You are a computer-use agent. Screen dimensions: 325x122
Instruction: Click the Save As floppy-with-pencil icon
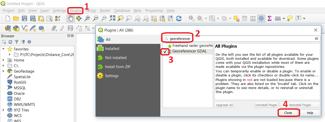click(33, 18)
